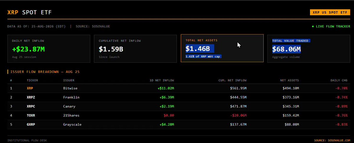Click the SOURCE: SOSOVALUE header text
Screen dimensions: 354x143
pos(93,26)
